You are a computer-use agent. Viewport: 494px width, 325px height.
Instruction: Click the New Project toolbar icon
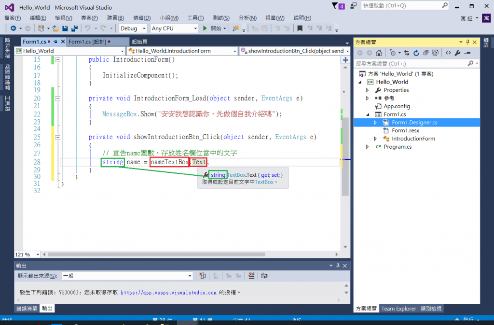[x=41, y=28]
